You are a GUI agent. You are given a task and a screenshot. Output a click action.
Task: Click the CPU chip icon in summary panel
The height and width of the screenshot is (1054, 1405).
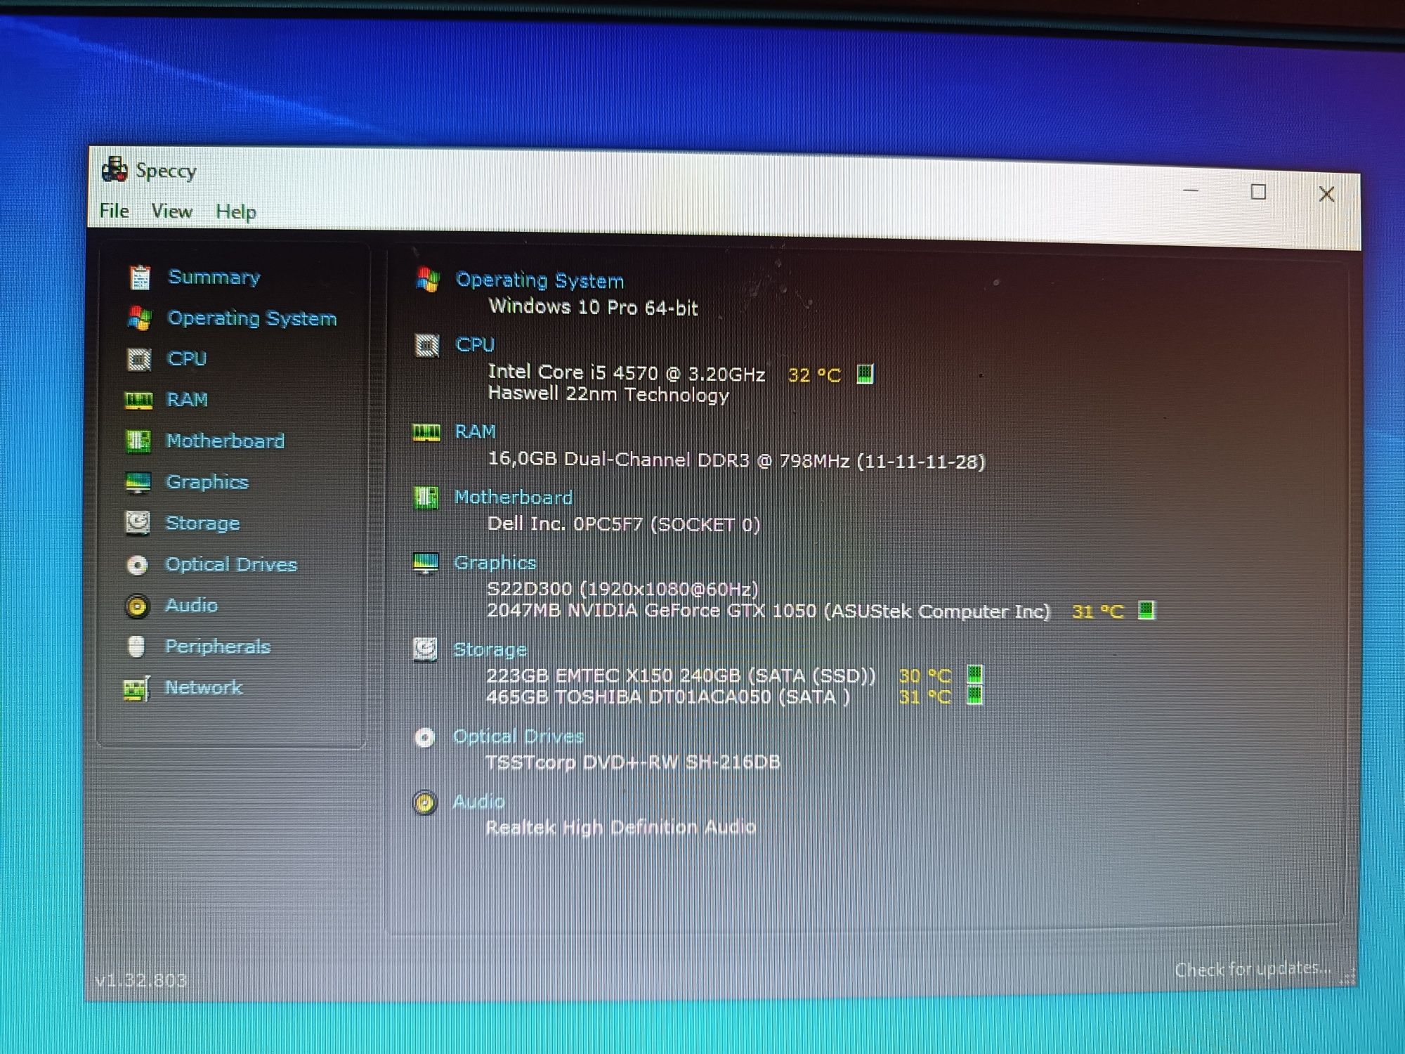click(426, 345)
